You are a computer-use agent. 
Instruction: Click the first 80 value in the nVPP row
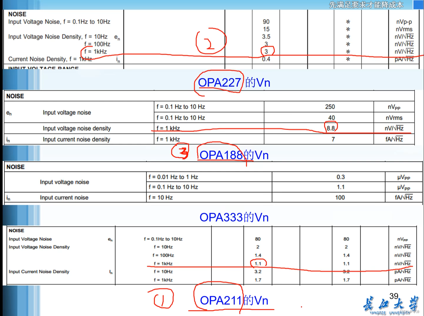tap(258, 239)
